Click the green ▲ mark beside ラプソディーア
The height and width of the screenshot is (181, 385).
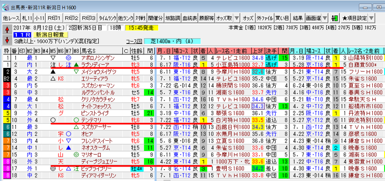pyautogui.click(x=76, y=65)
